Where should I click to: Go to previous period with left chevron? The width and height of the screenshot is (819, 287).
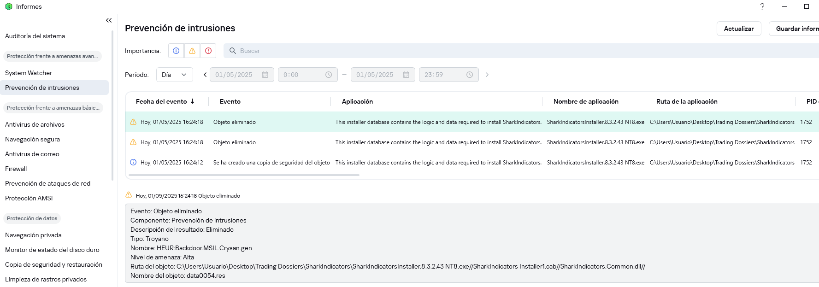tap(205, 75)
